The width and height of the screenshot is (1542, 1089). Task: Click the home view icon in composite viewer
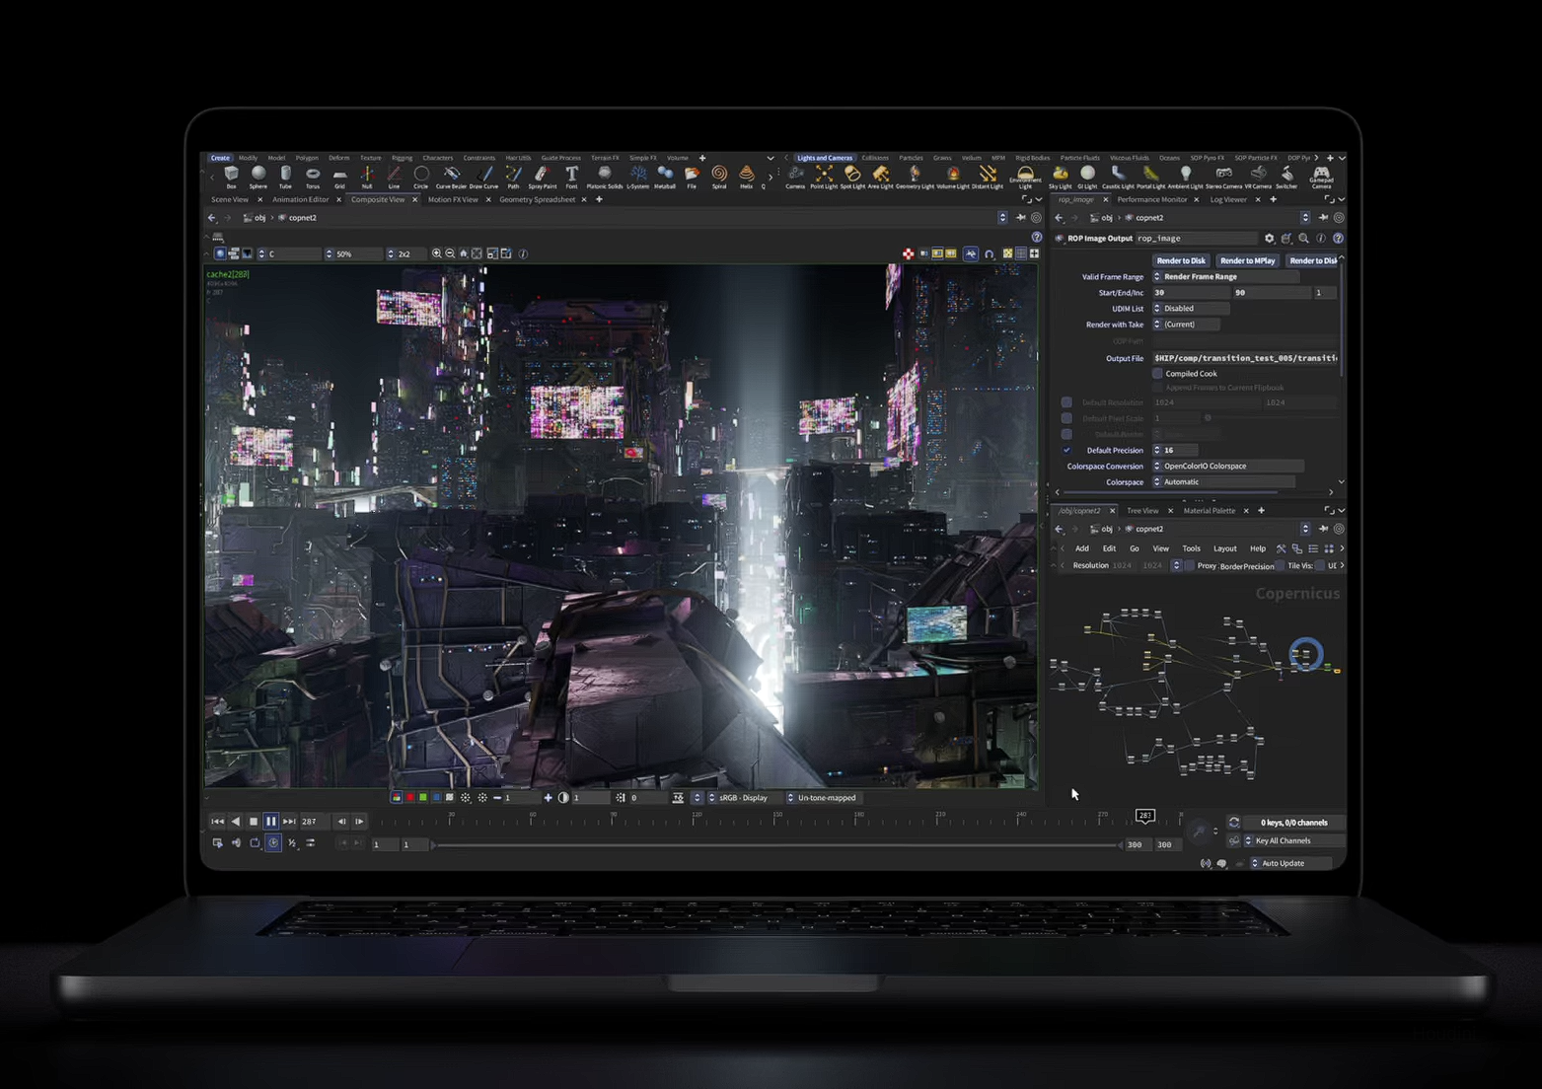464,254
